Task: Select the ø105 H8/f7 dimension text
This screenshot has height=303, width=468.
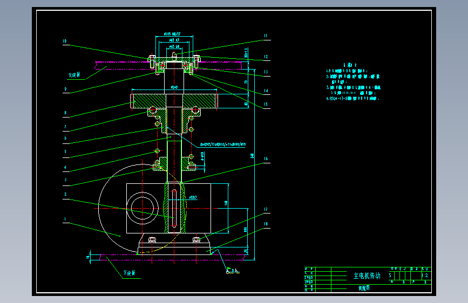Action: click(172, 34)
